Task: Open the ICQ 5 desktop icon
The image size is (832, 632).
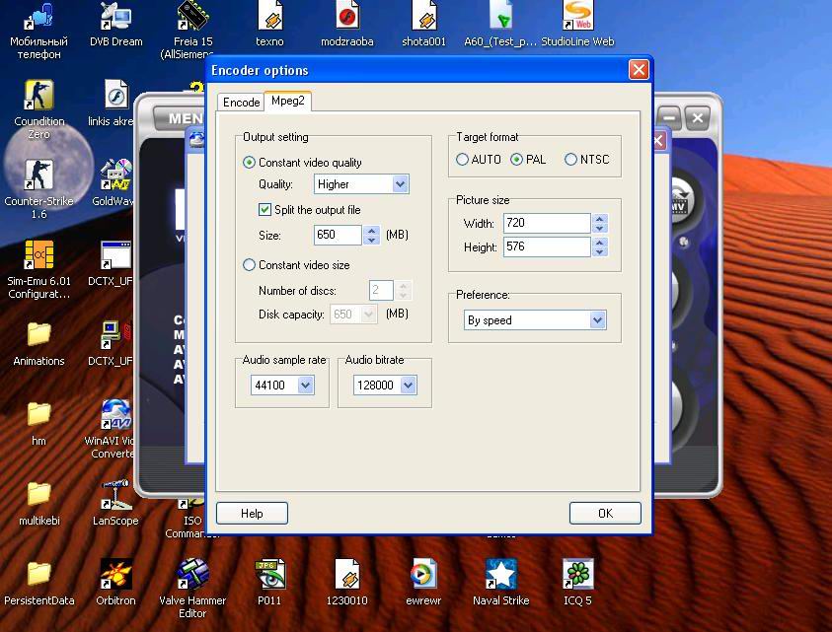Action: [x=577, y=574]
